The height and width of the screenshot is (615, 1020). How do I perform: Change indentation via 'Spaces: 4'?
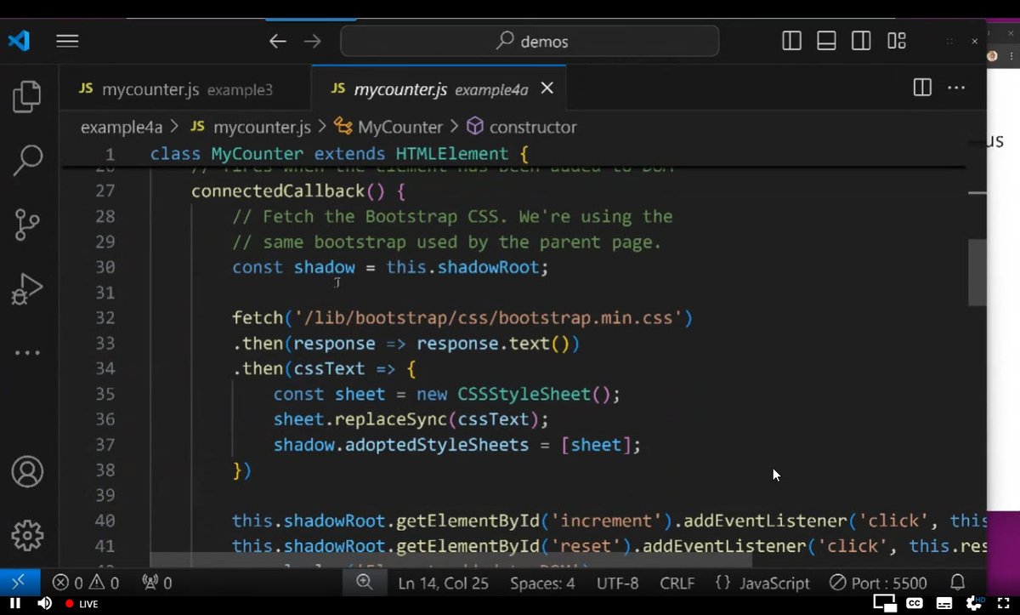542,584
